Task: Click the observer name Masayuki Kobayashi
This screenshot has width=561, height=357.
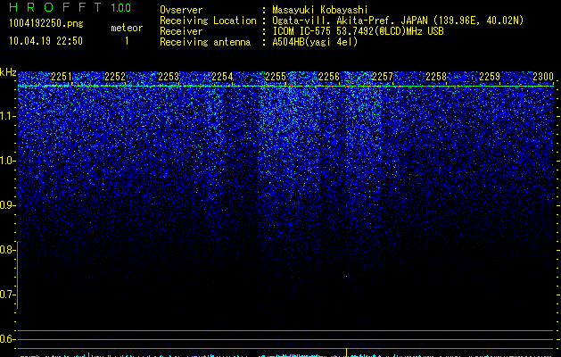Action: pos(320,10)
